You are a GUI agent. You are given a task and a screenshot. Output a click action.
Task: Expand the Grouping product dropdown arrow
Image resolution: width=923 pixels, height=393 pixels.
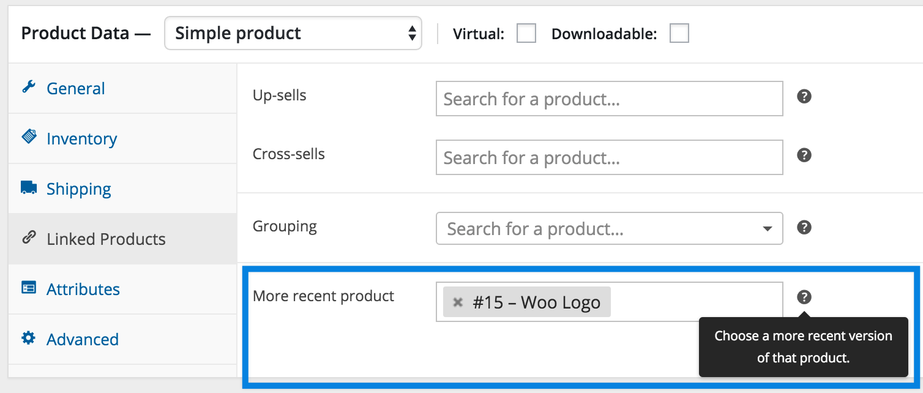(x=767, y=228)
